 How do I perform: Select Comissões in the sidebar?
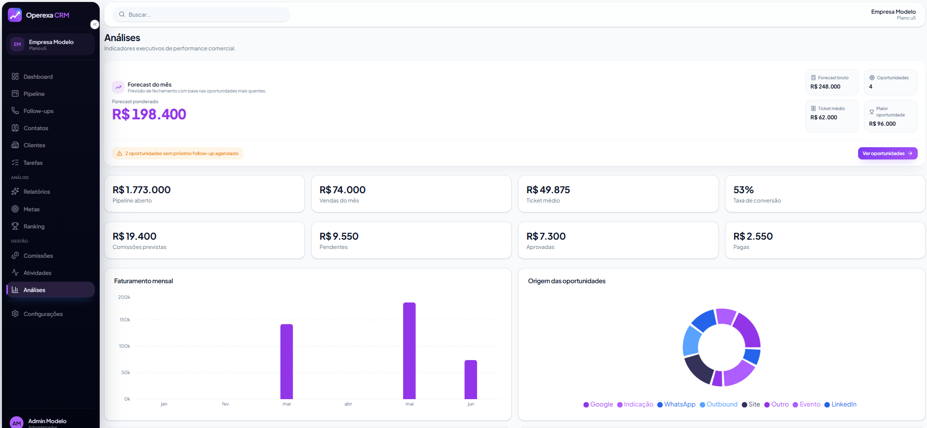point(51,256)
